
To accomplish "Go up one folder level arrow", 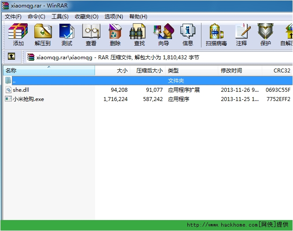I will pos(11,56).
